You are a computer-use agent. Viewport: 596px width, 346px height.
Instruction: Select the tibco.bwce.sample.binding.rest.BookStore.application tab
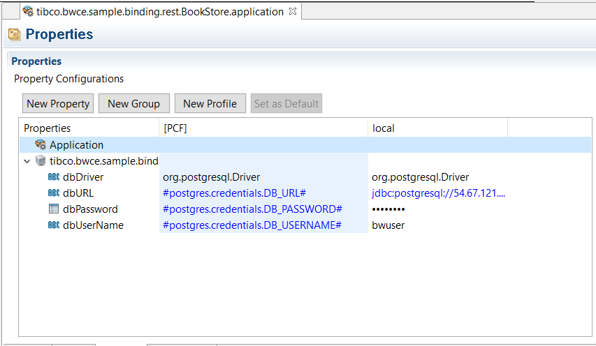pos(160,12)
